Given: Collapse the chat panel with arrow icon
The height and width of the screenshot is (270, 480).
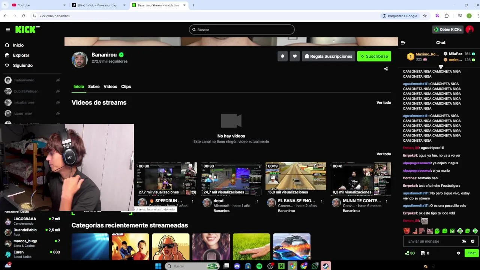Looking at the screenshot, I should pyautogui.click(x=403, y=43).
